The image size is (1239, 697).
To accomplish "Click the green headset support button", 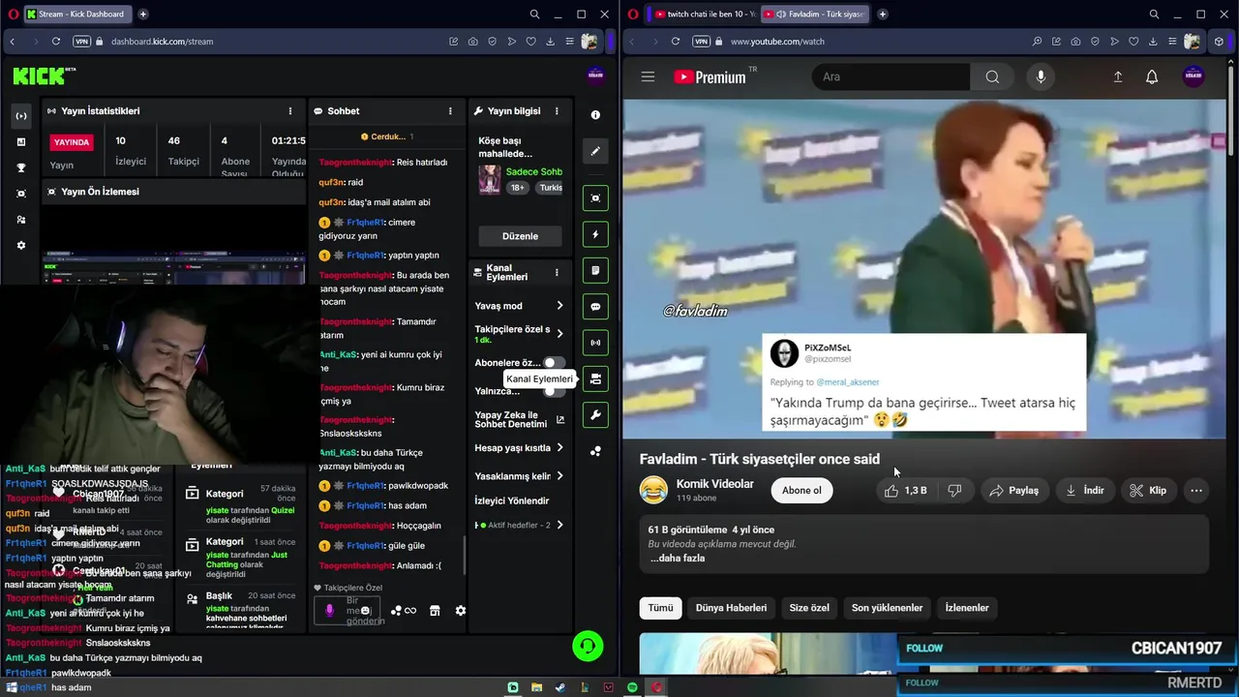I will pyautogui.click(x=588, y=646).
